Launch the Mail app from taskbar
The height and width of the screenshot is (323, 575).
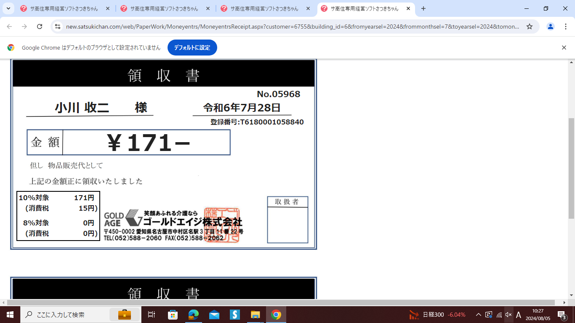[x=214, y=315]
